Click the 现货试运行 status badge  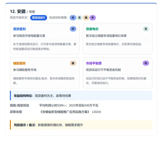(x=39, y=18)
